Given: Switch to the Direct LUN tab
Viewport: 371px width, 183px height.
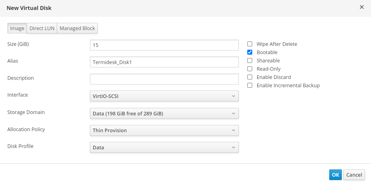Looking at the screenshot, I should coord(42,28).
